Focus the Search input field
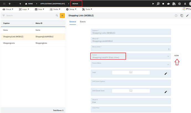Viewport: 191px width, 113px height. [x=30, y=15]
